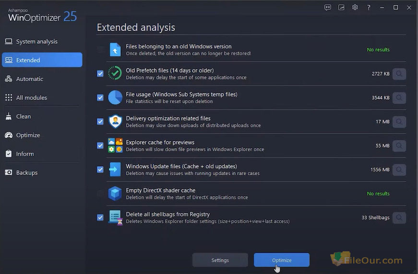Show details for File usage 3544 KB
418x274 pixels.
point(399,98)
